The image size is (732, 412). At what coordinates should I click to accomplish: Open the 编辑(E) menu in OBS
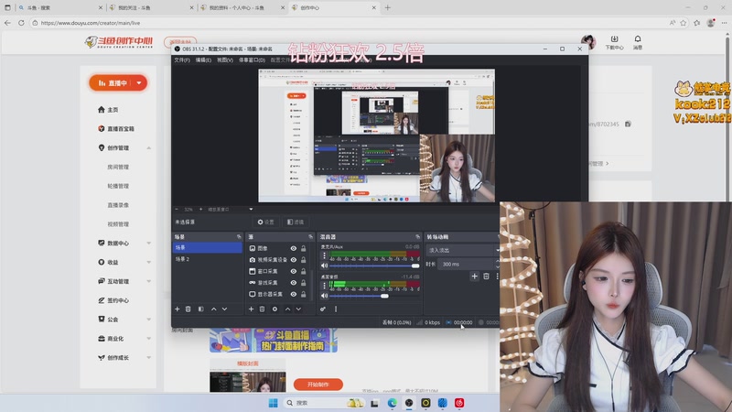tap(203, 60)
